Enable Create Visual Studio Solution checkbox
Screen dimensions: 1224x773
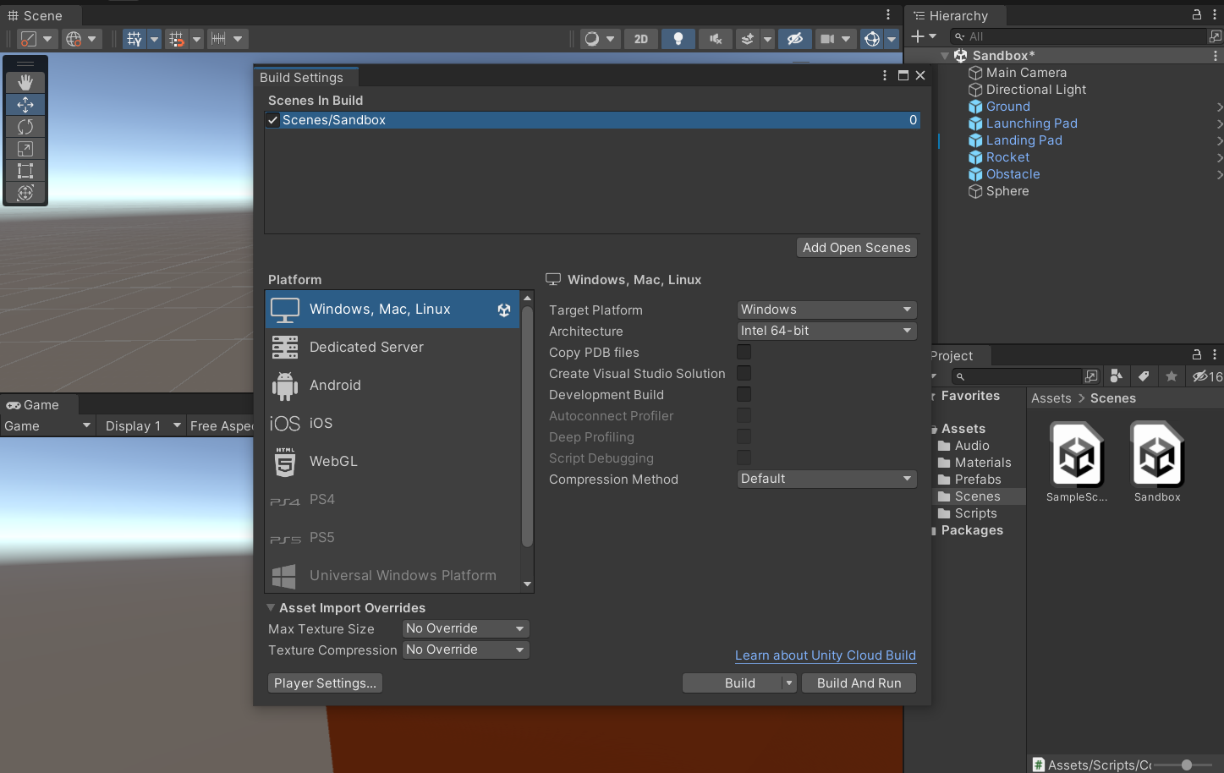click(x=744, y=373)
